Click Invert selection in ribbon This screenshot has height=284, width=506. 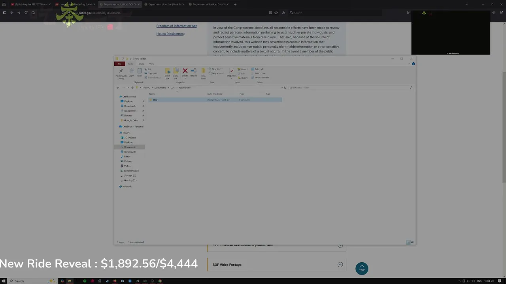pos(260,77)
